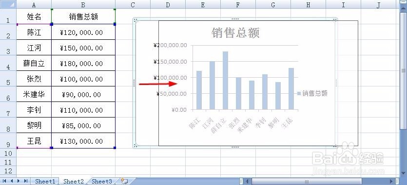
Task: Switch to the Sheet1 tab
Action: pos(45,182)
